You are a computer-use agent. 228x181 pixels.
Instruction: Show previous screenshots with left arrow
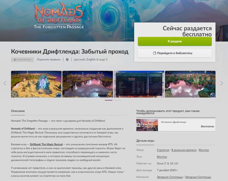(x=5, y=83)
